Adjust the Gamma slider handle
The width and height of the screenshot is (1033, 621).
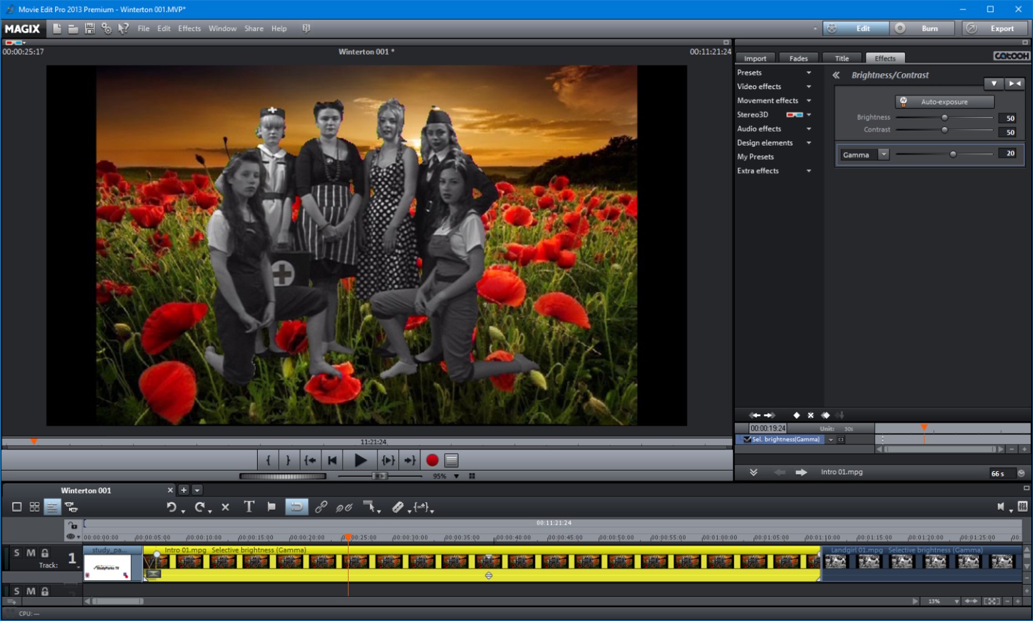point(953,155)
